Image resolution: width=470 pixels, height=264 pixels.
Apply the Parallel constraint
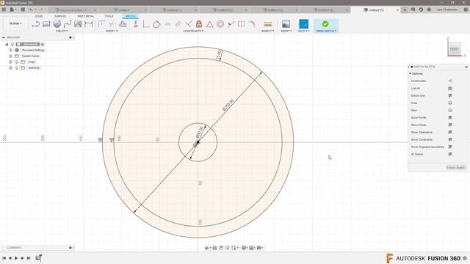(178, 24)
